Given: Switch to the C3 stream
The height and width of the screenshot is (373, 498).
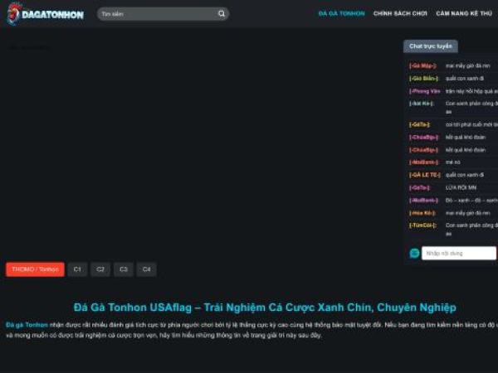Looking at the screenshot, I should (124, 269).
